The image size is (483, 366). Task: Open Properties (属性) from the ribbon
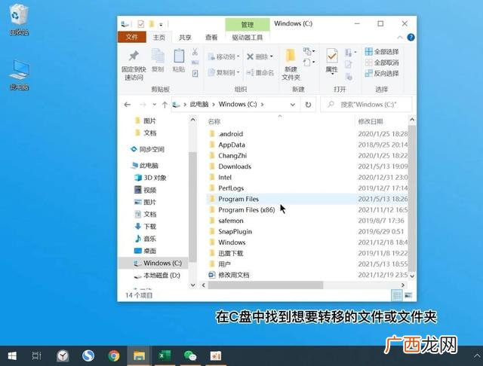[332, 61]
